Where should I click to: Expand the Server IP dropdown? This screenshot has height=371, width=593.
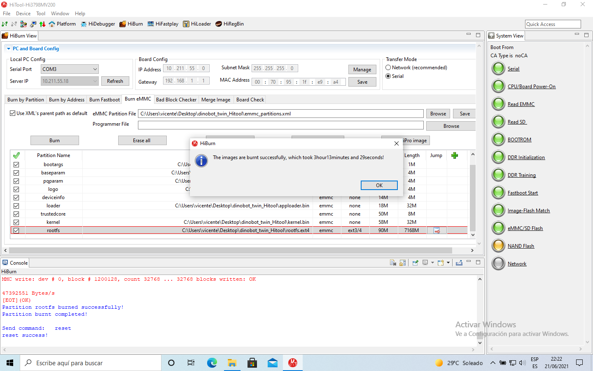95,81
